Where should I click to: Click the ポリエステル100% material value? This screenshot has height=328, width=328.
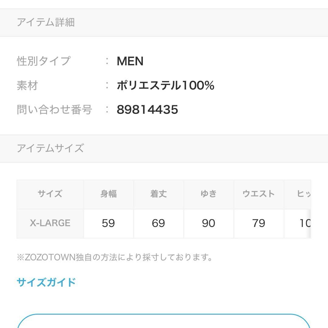pyautogui.click(x=166, y=85)
